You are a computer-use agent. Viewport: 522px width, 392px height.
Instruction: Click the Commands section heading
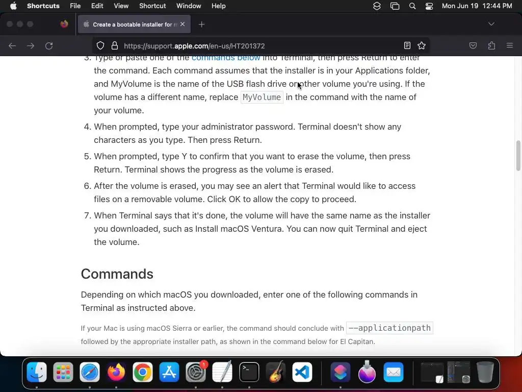pyautogui.click(x=117, y=274)
